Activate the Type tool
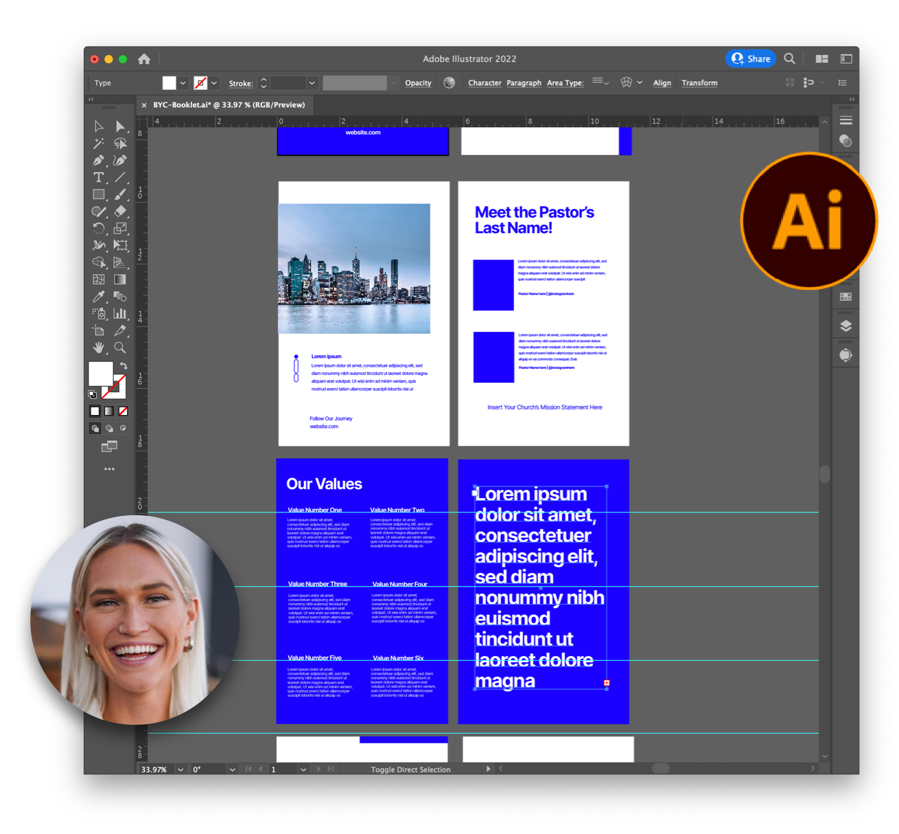Image resolution: width=899 pixels, height=834 pixels. point(99,177)
